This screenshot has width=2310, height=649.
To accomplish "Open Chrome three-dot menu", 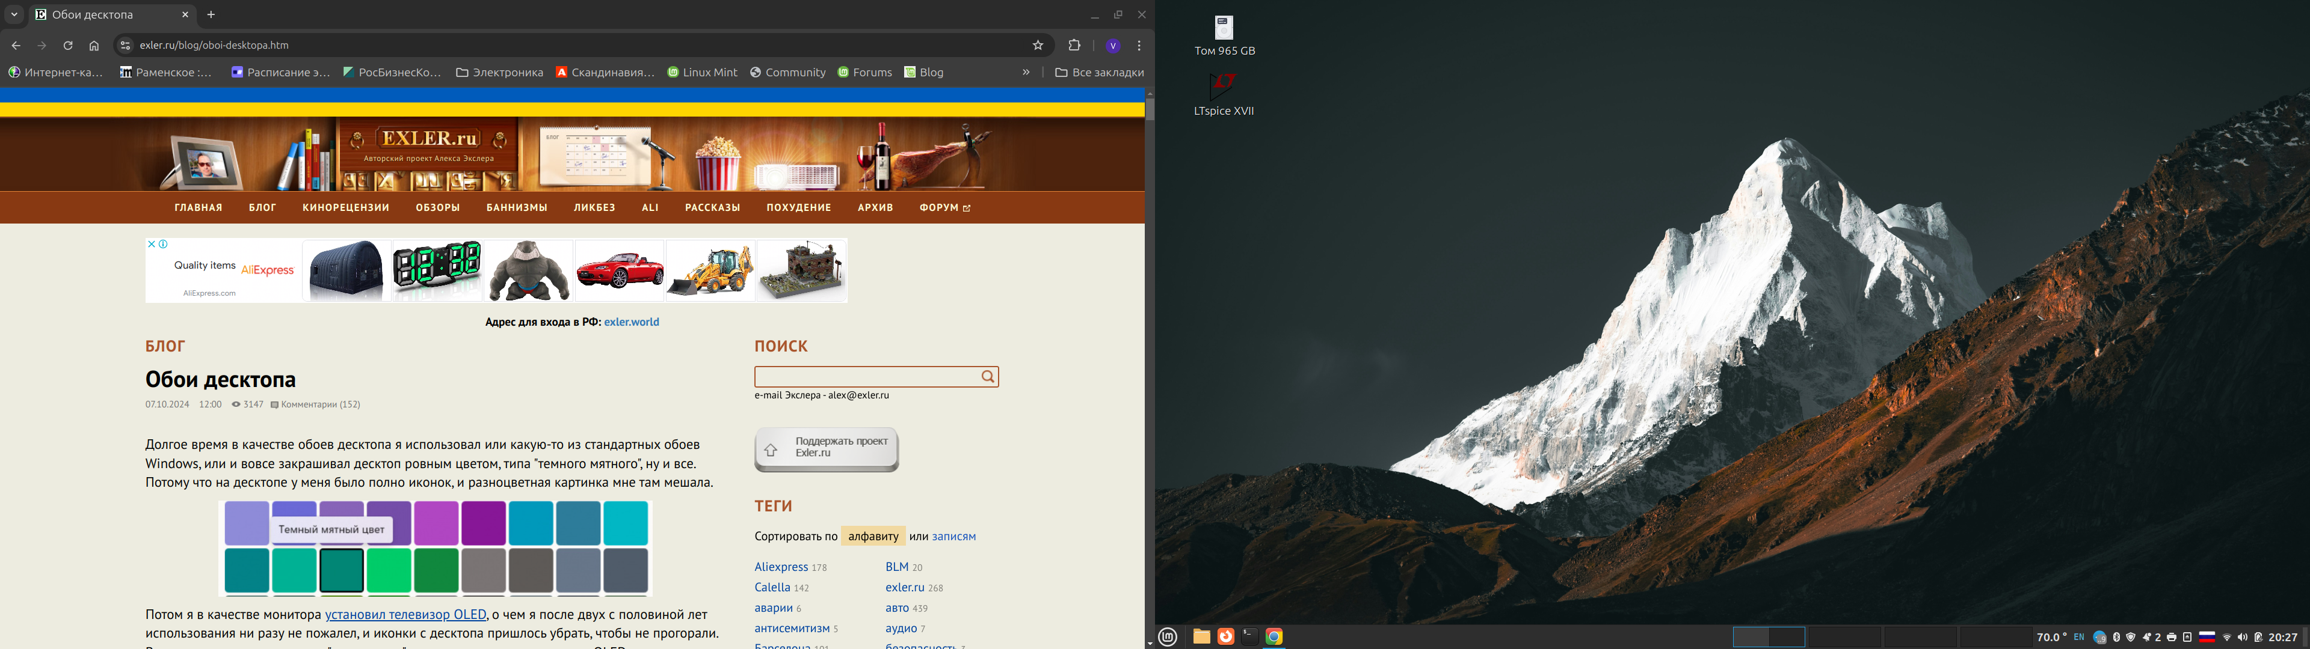I will (1139, 45).
